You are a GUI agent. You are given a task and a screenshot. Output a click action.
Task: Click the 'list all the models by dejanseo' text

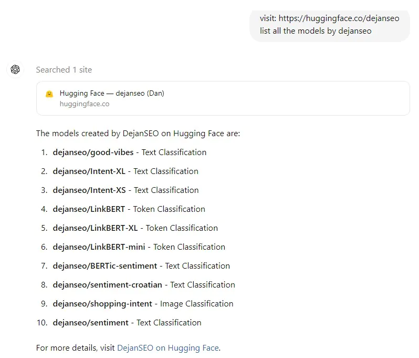click(x=316, y=31)
